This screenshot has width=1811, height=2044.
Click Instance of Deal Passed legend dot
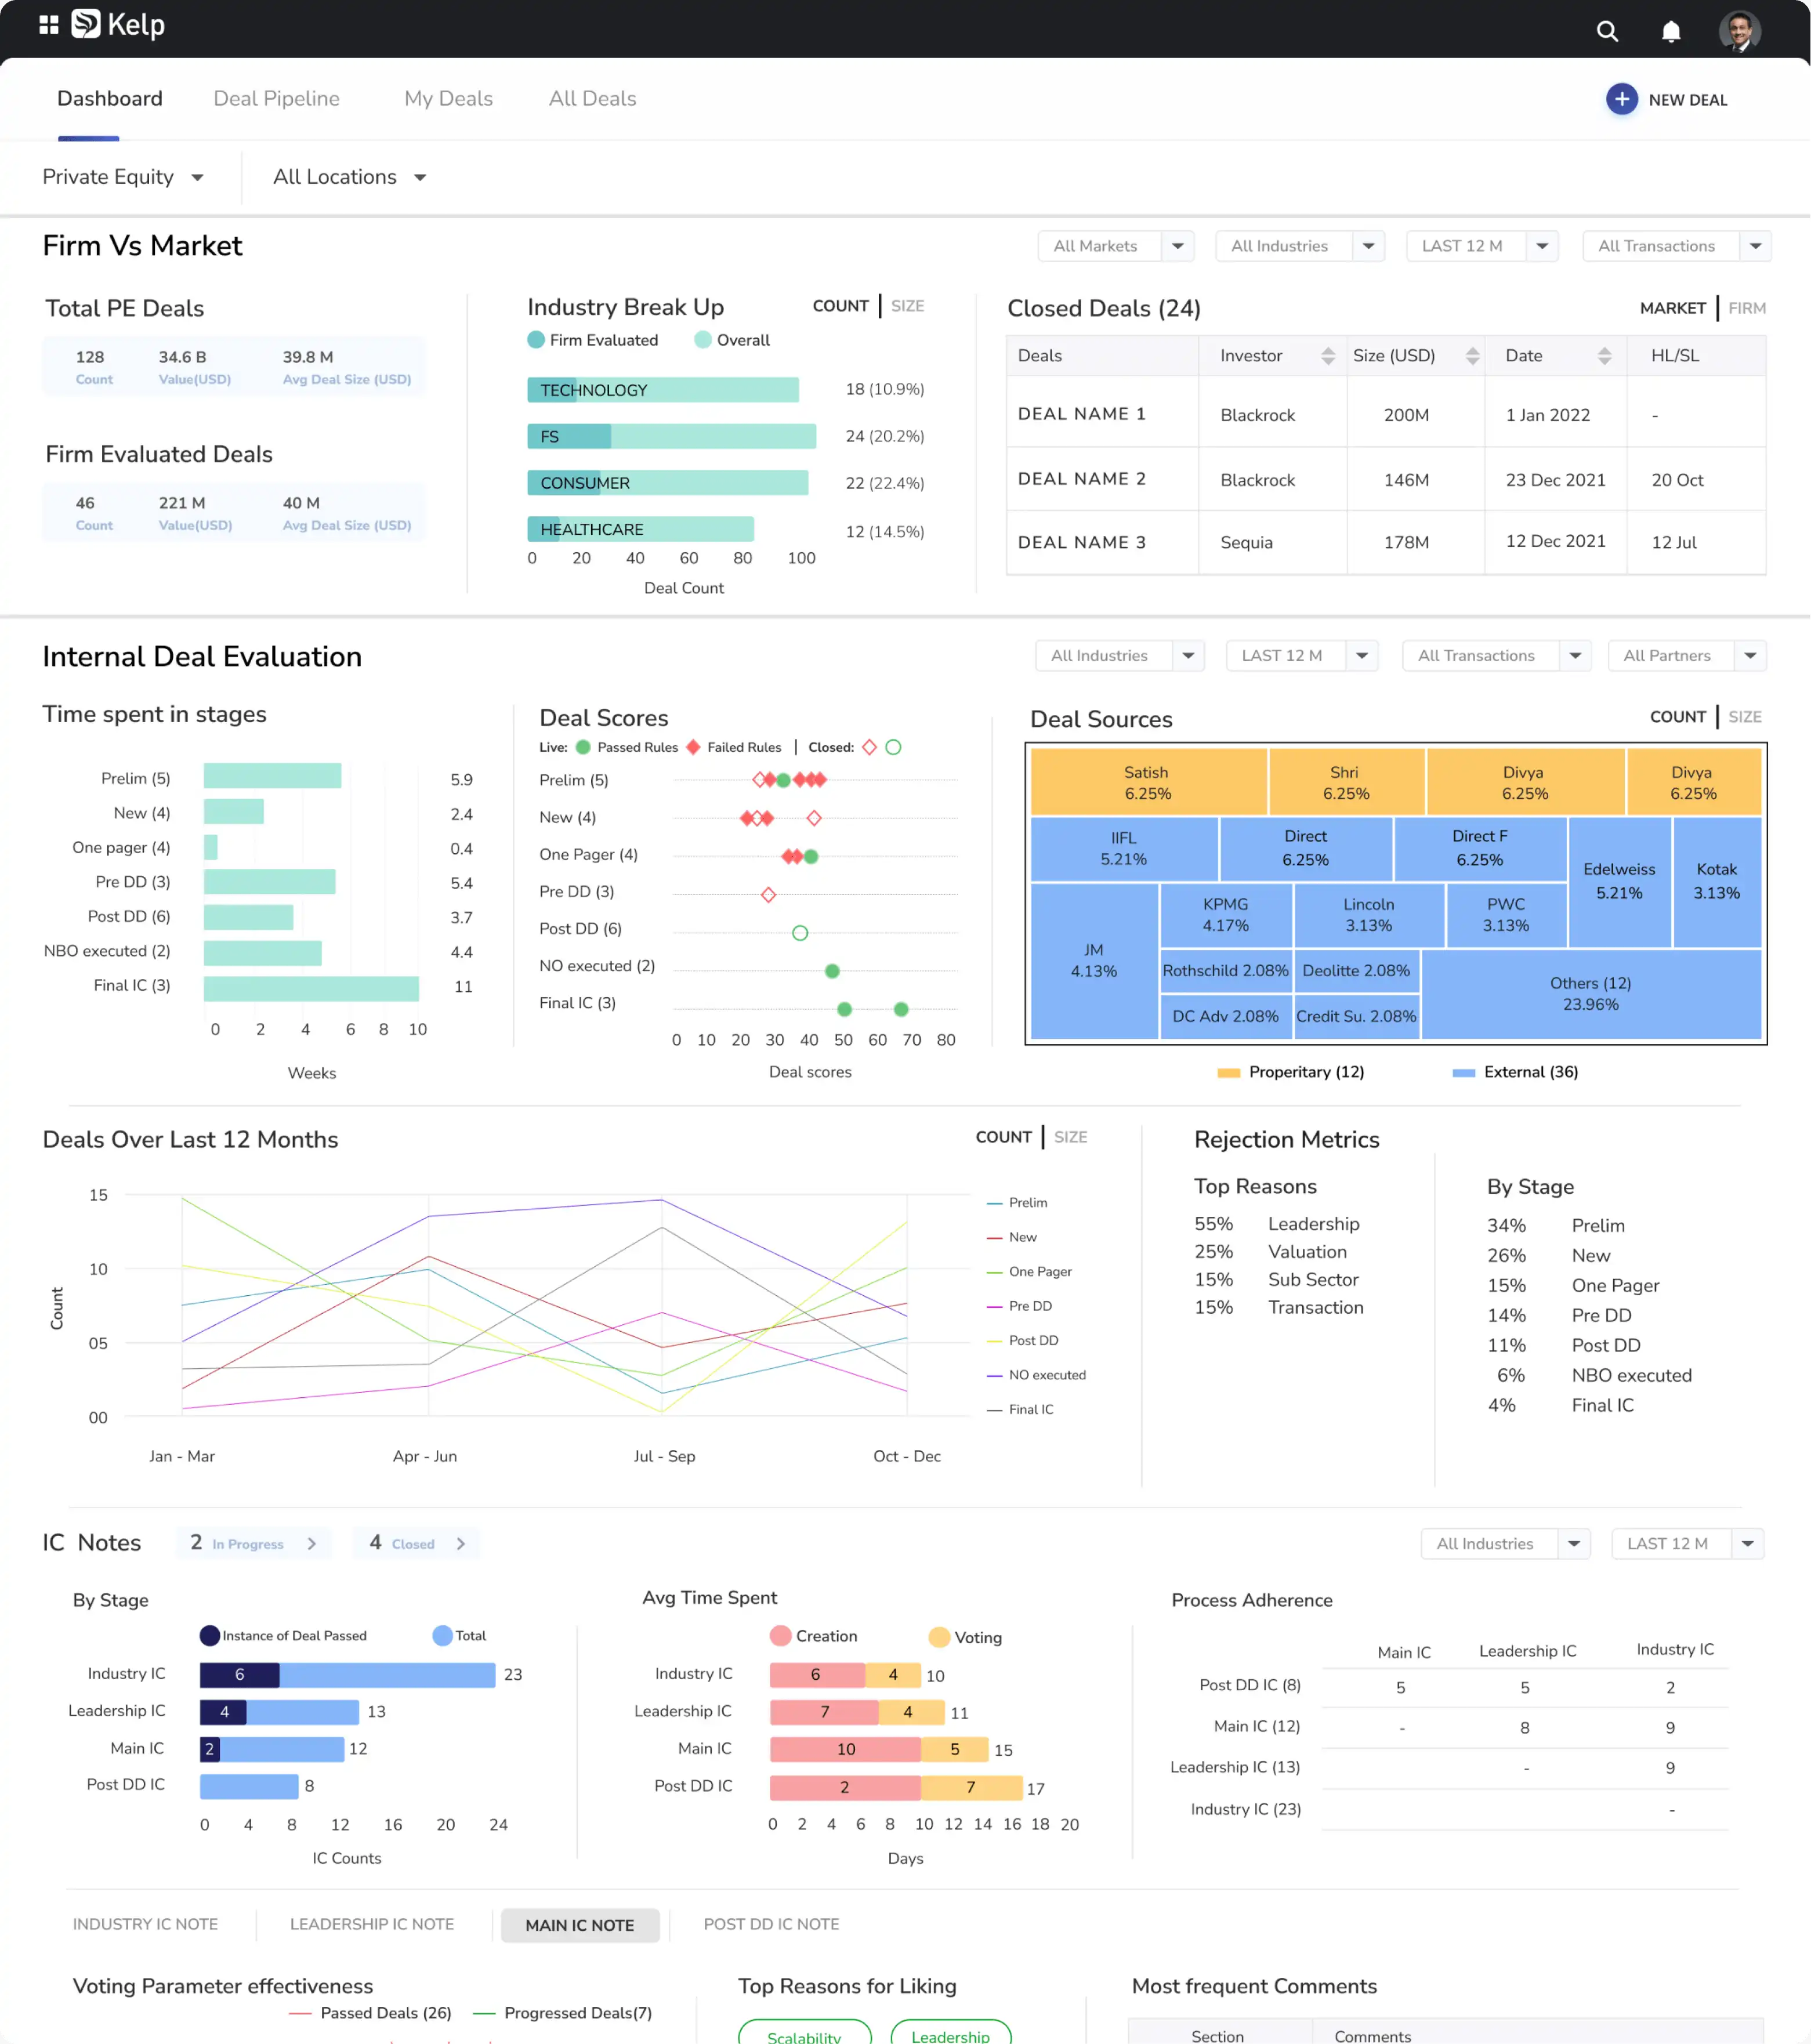(209, 1635)
